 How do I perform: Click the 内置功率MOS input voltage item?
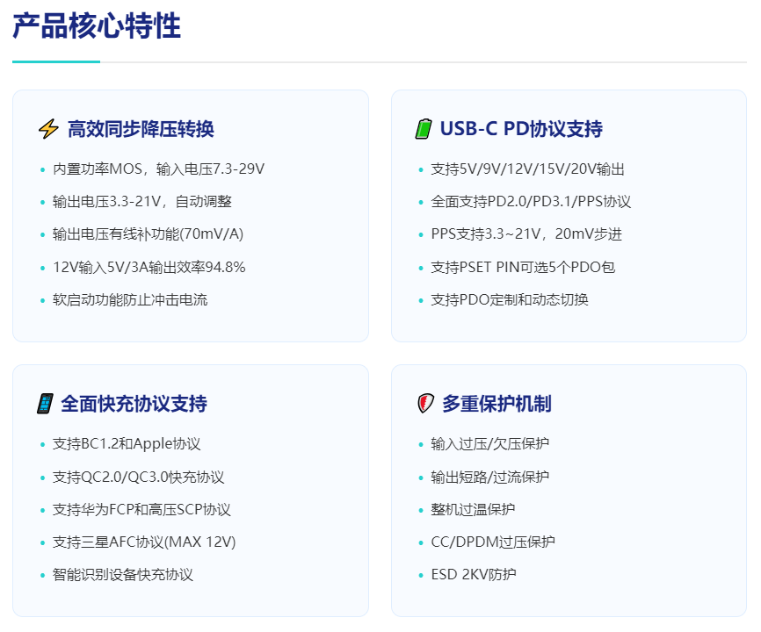pyautogui.click(x=158, y=169)
